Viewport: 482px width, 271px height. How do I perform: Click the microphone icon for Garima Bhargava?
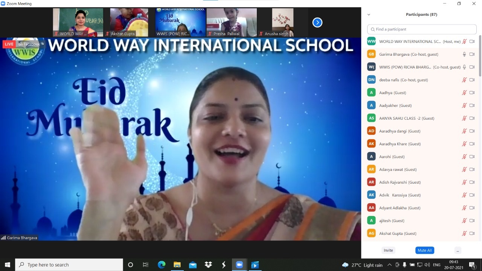[464, 54]
